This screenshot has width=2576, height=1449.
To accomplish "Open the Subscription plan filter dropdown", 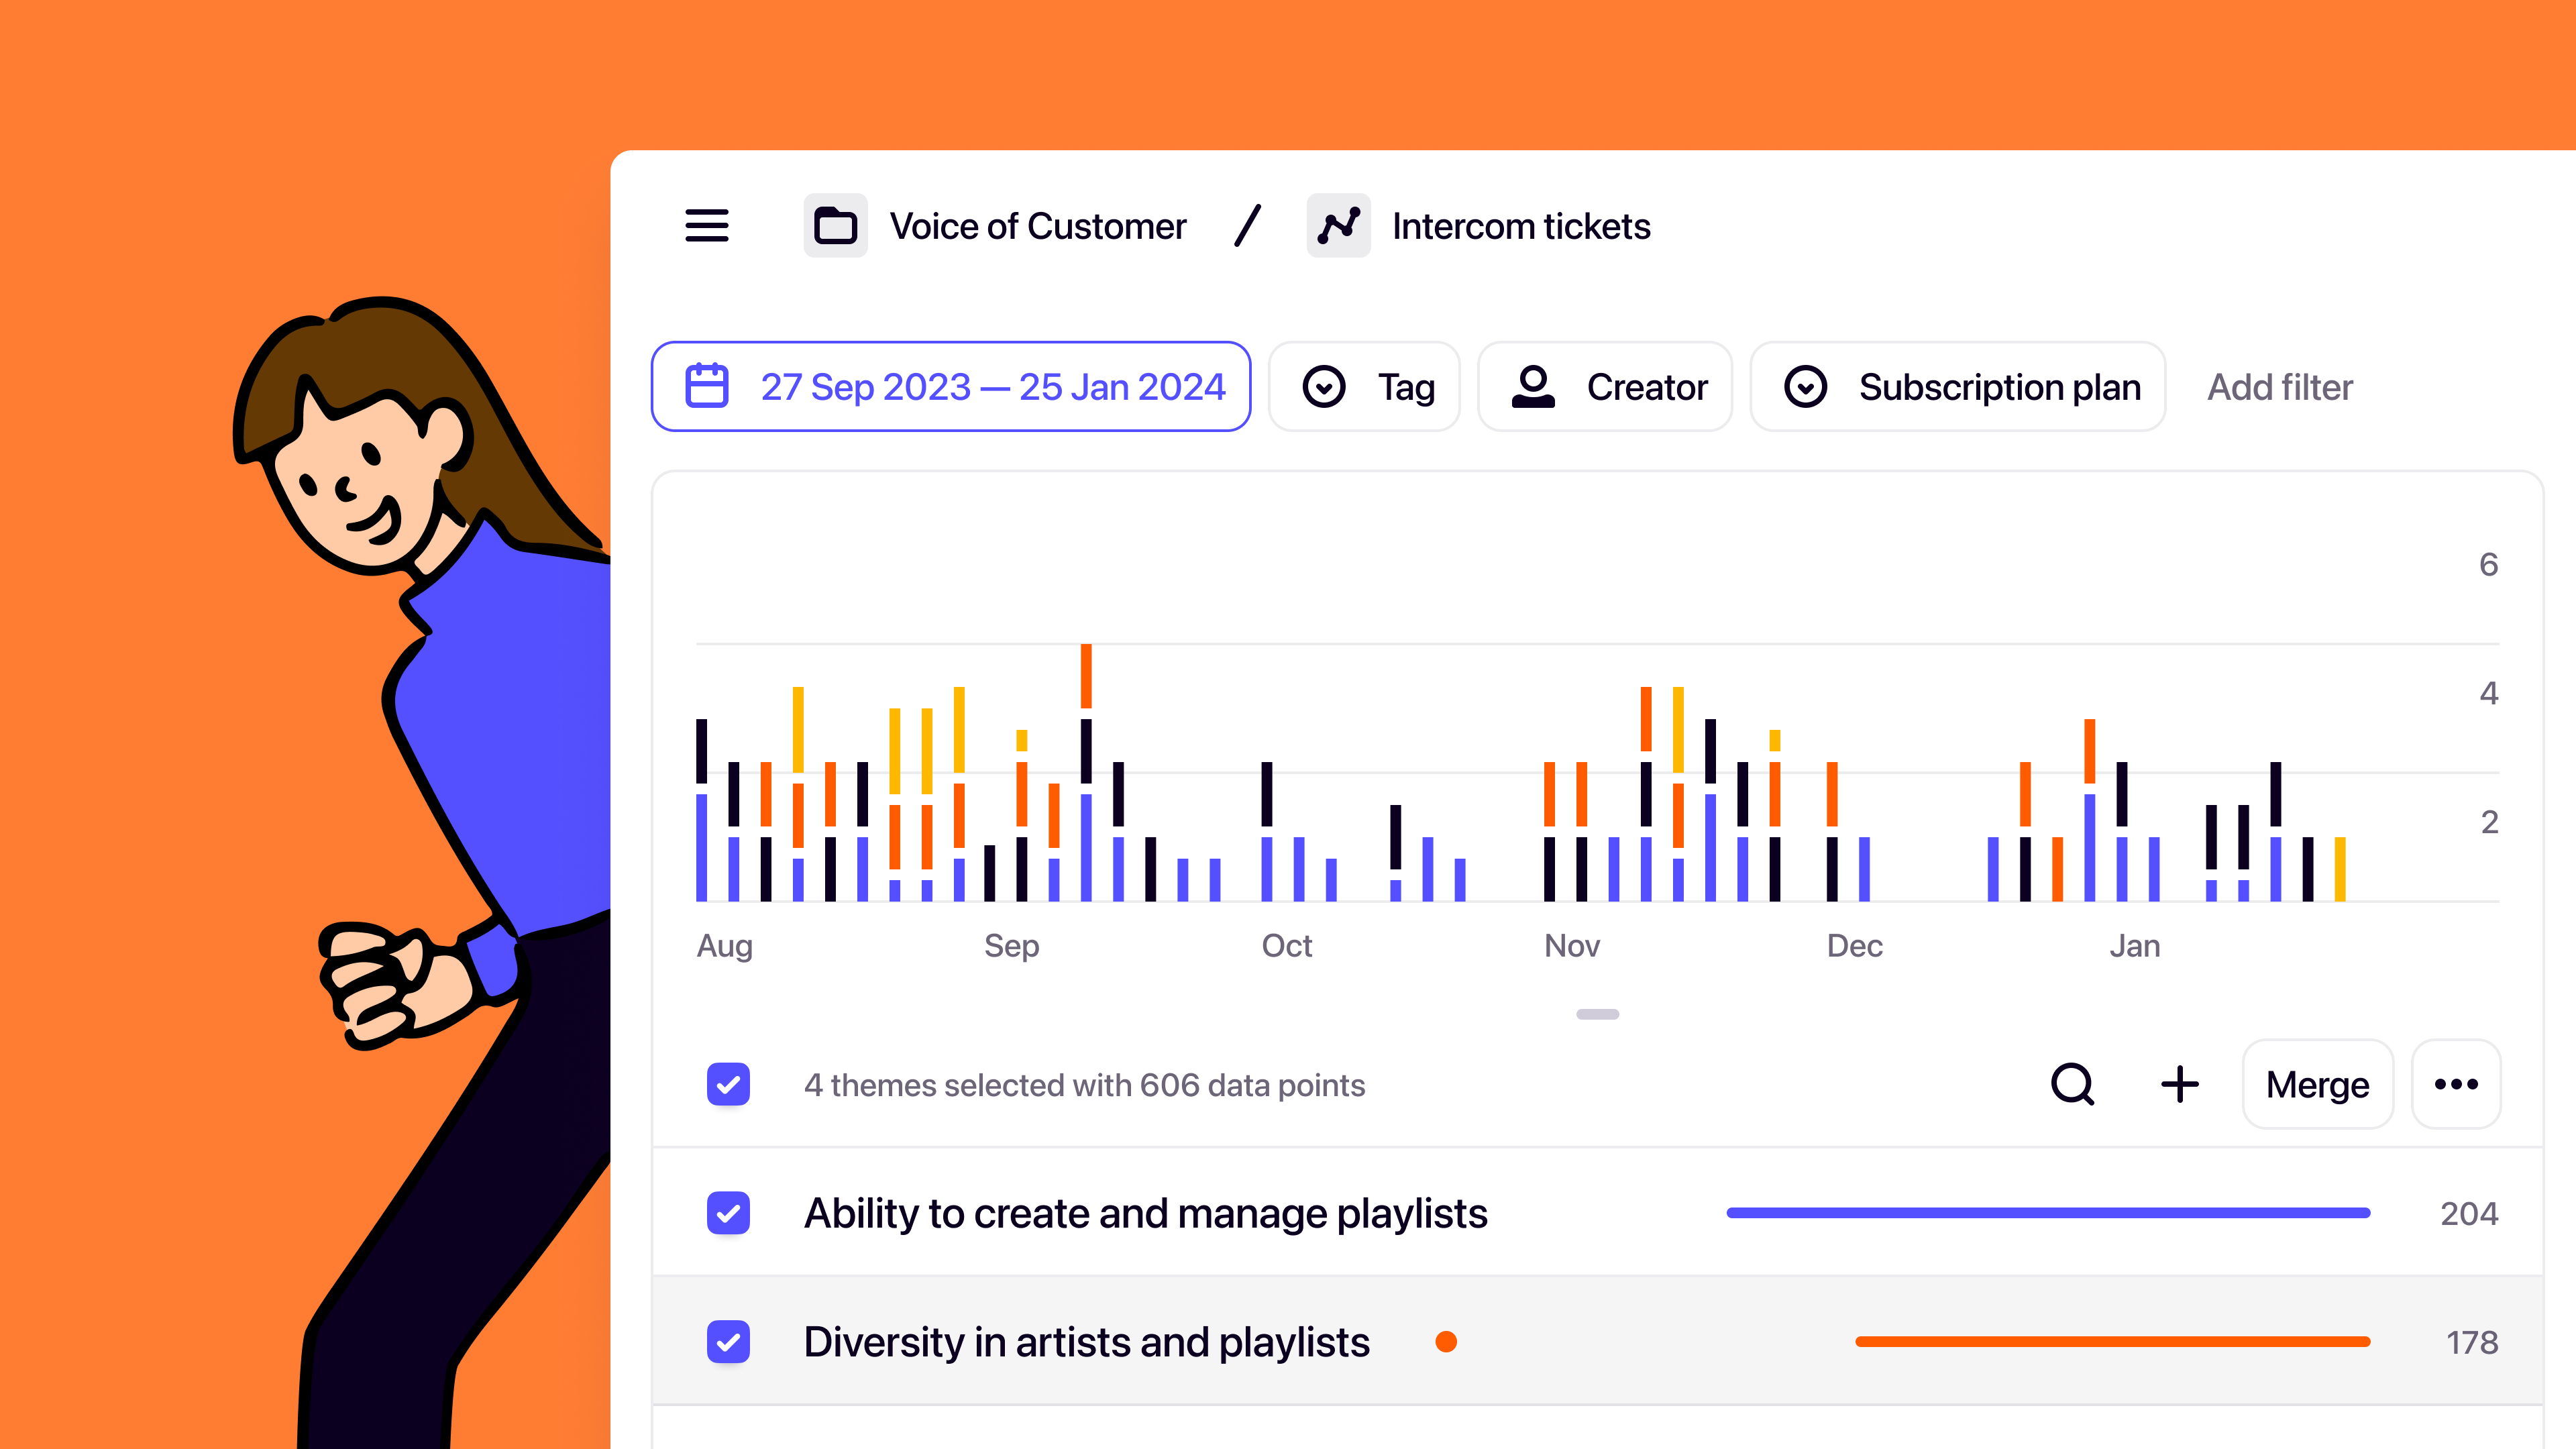I will tap(1958, 386).
